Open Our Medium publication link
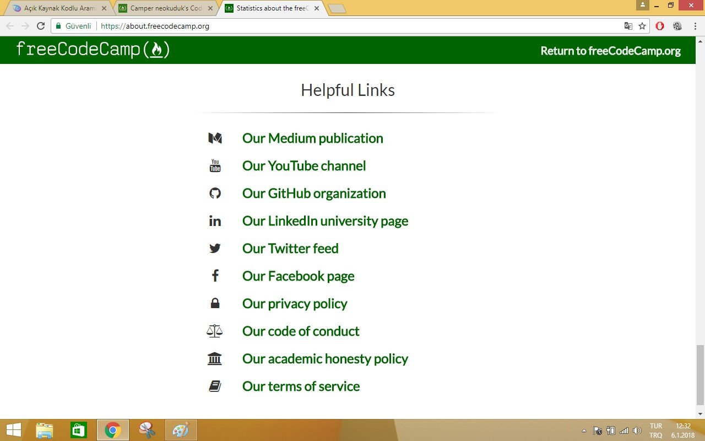Viewport: 705px width, 441px height. tap(312, 138)
